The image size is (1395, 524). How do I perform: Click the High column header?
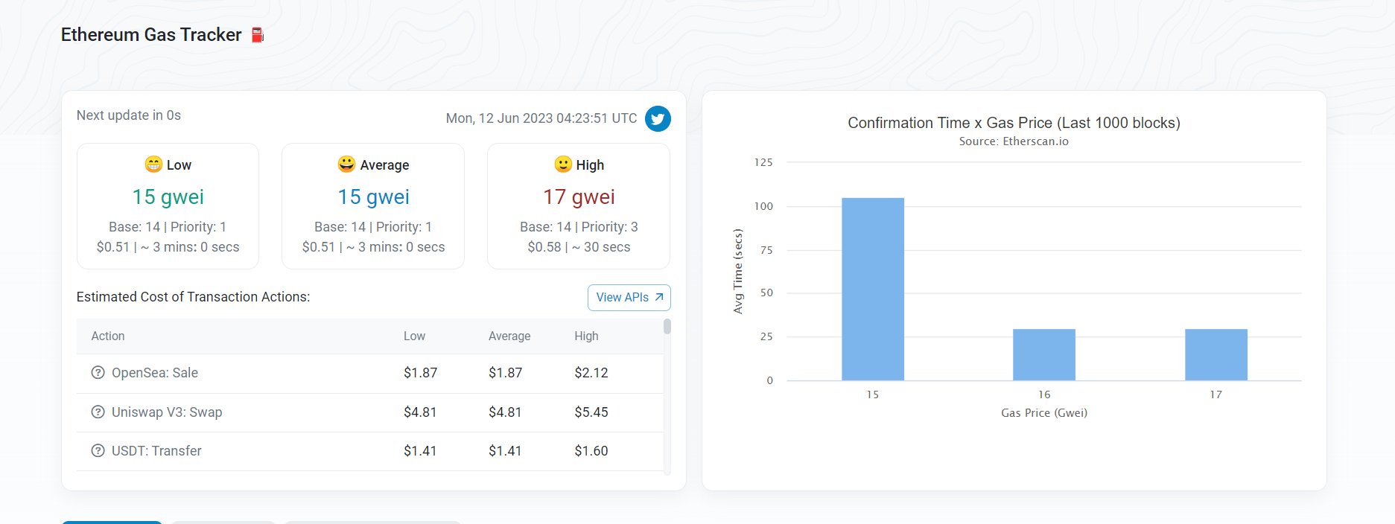586,336
